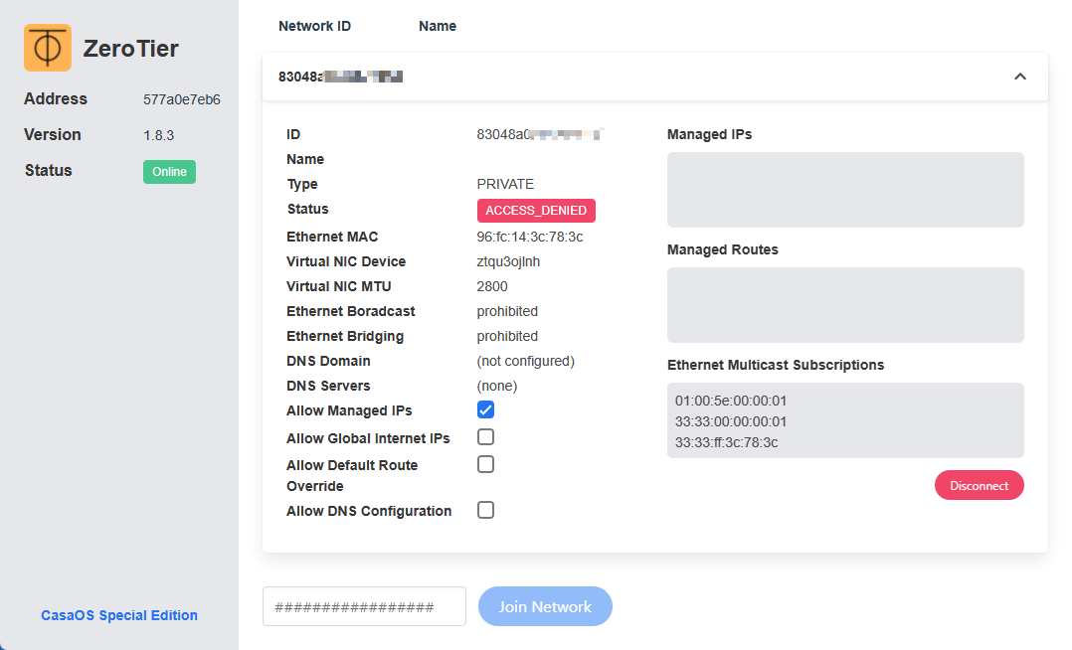
Task: Select virtual NIC device ztqu3ojlnh
Action: [508, 261]
